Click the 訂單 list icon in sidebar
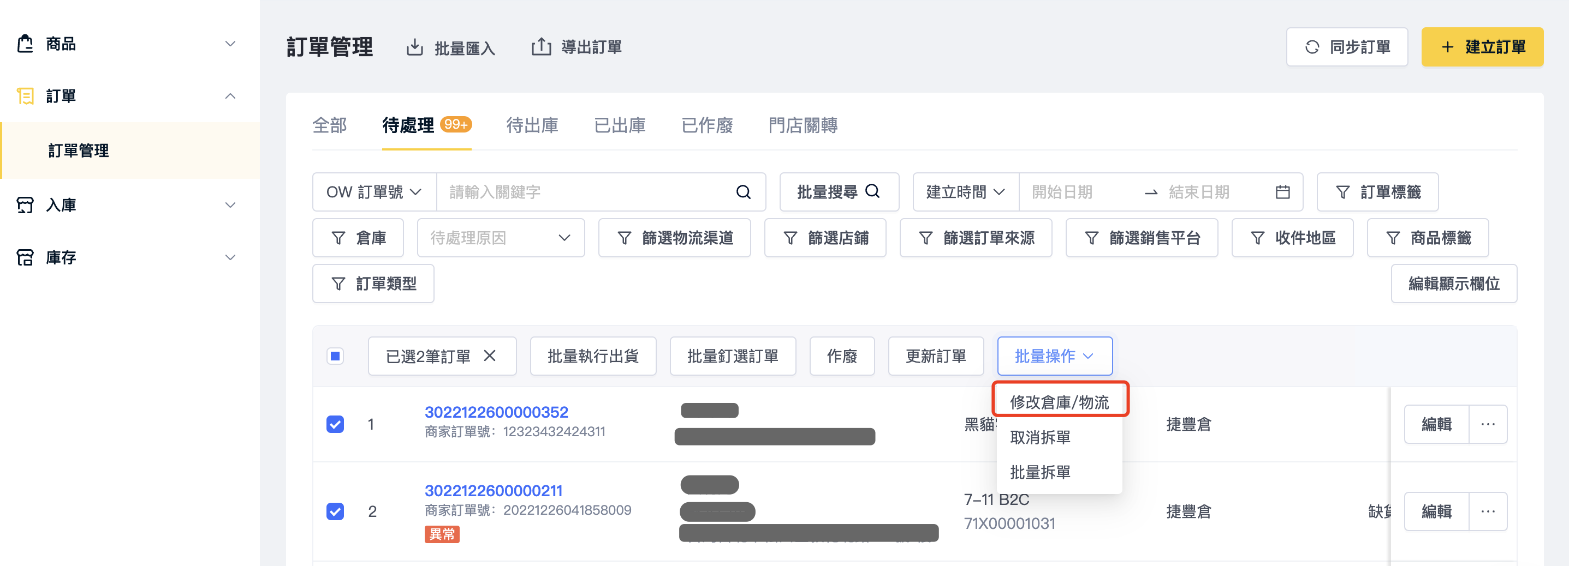The width and height of the screenshot is (1569, 566). (25, 96)
